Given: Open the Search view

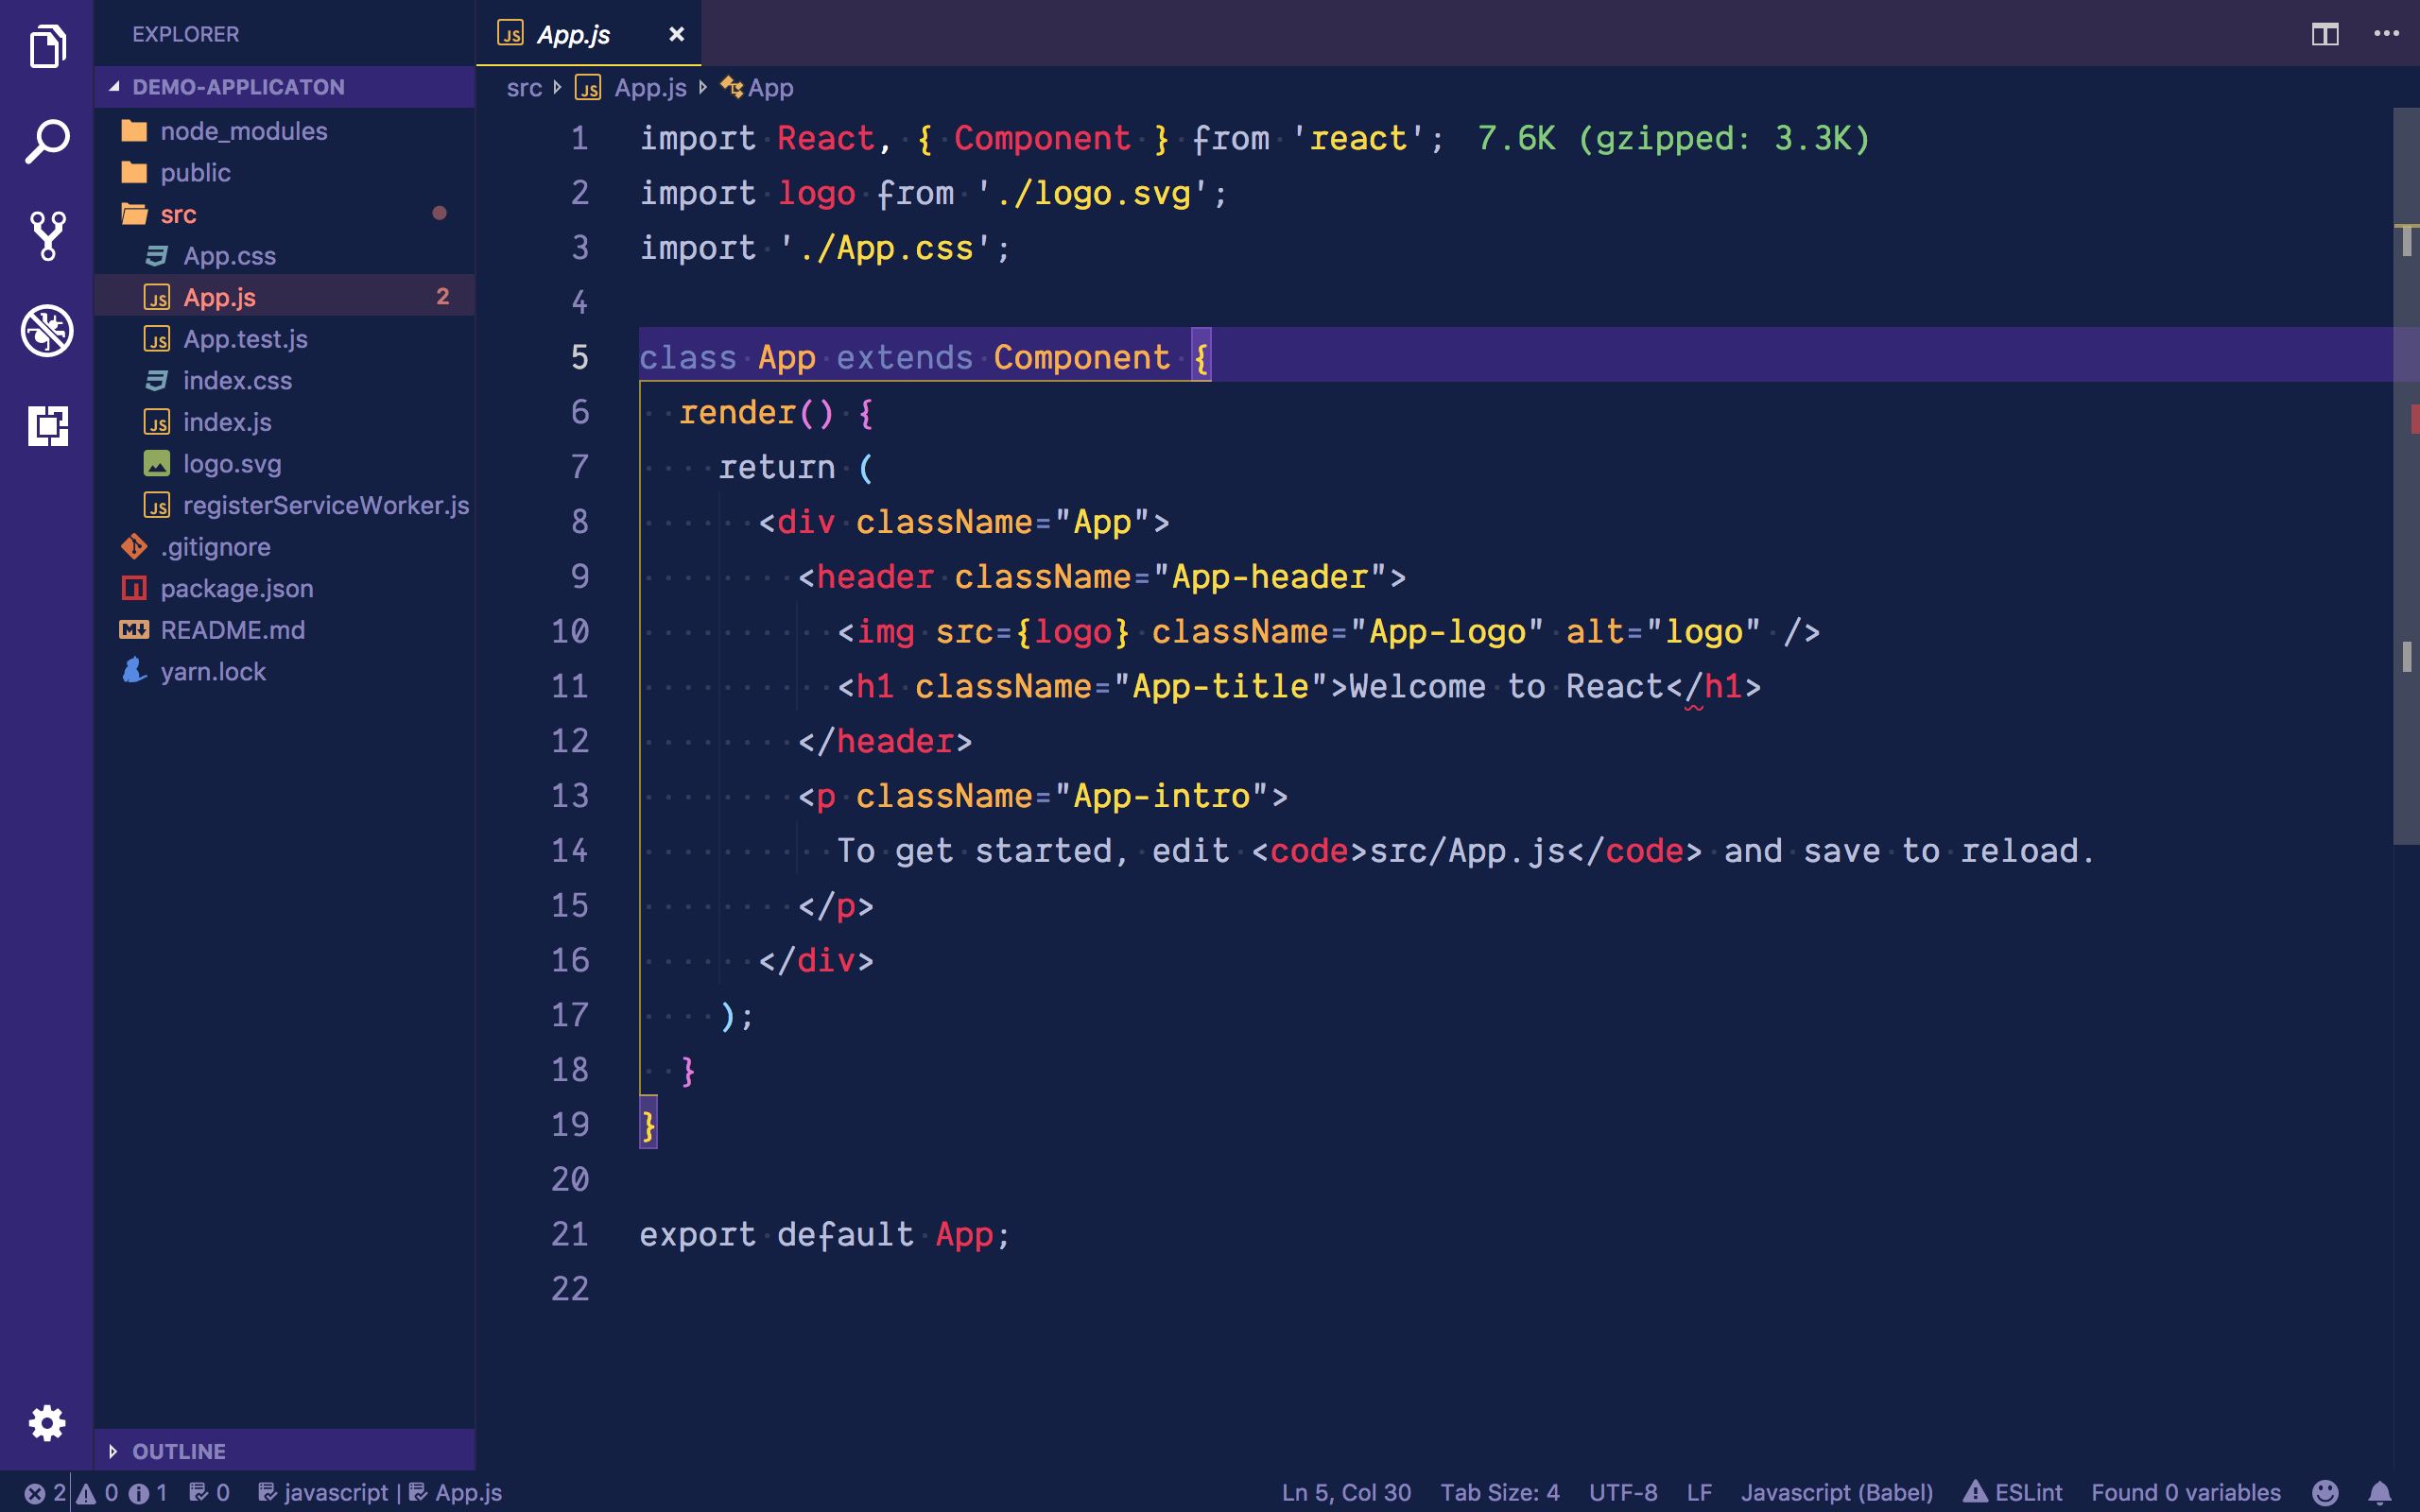Looking at the screenshot, I should point(47,141).
